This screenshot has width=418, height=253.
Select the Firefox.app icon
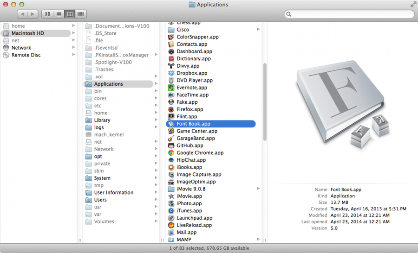(x=171, y=109)
